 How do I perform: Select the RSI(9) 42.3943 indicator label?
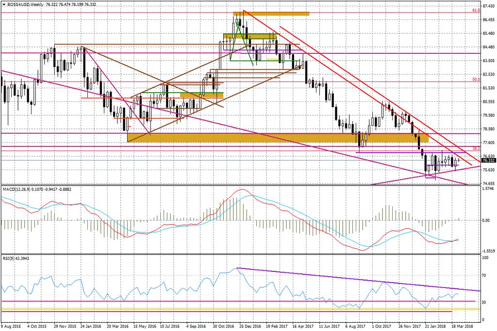16,258
